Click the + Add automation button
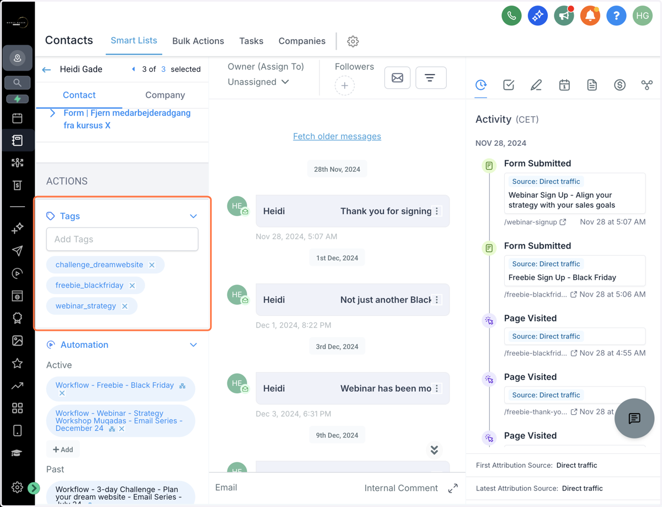Viewport: 662px width, 507px height. pos(63,450)
